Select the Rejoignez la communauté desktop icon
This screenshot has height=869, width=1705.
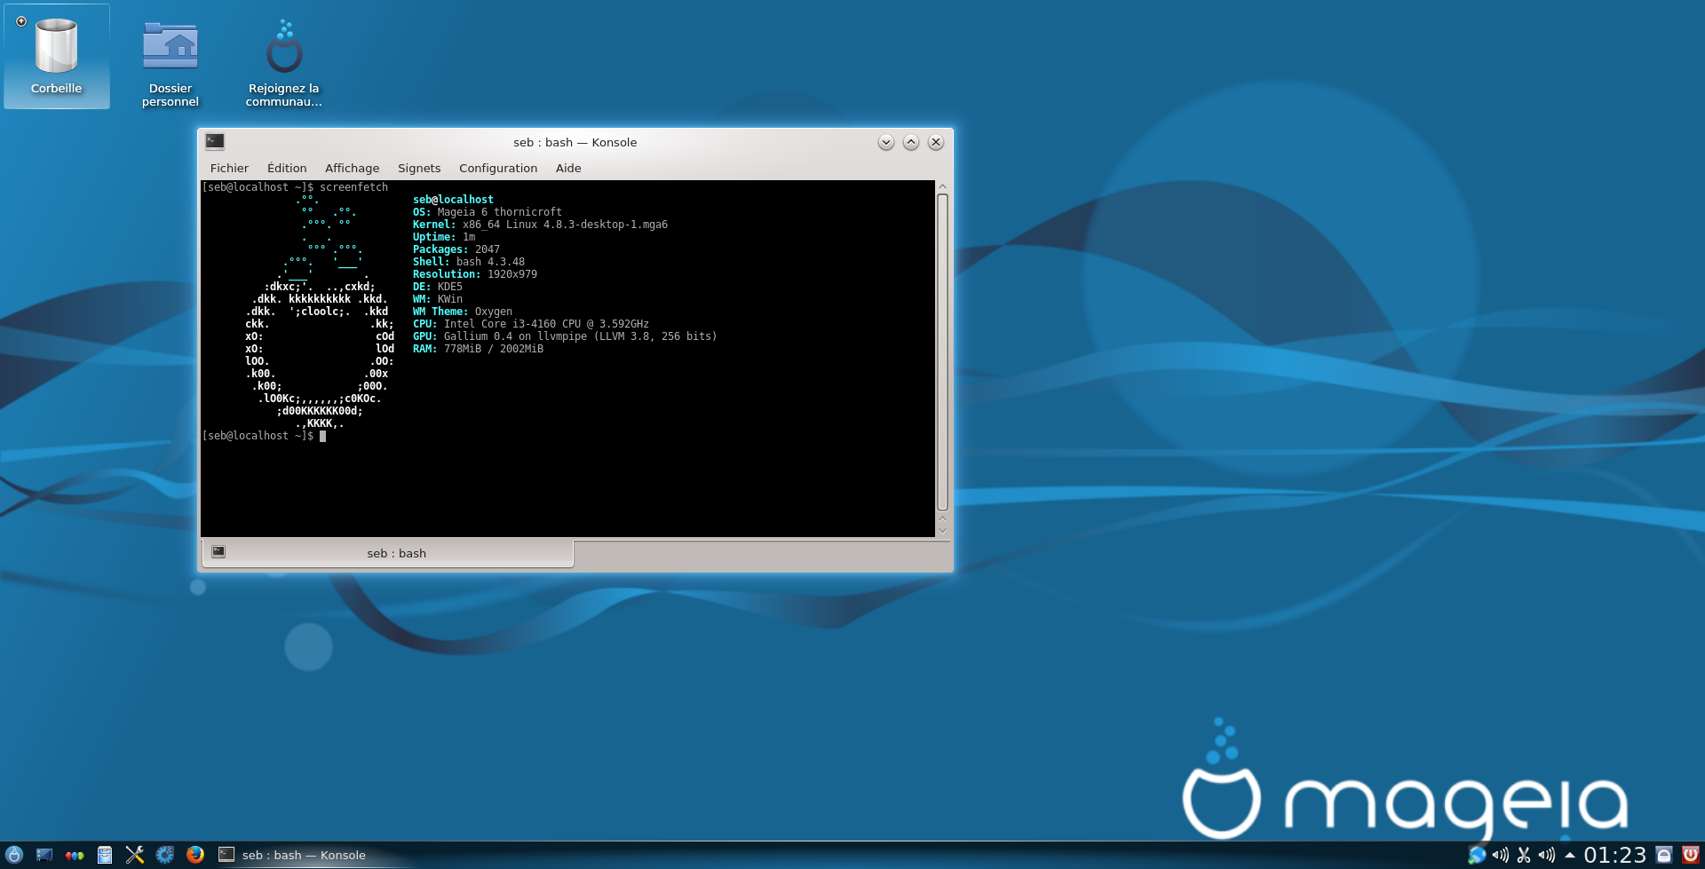284,62
